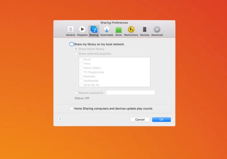Toggle Home Sharing update play counts
Viewport: 227px width, 159px height.
click(x=72, y=109)
